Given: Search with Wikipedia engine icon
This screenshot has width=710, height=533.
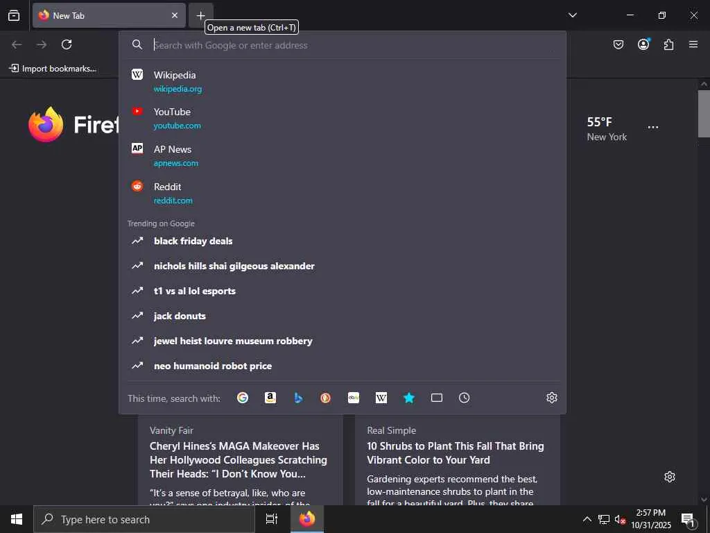Looking at the screenshot, I should (x=381, y=398).
